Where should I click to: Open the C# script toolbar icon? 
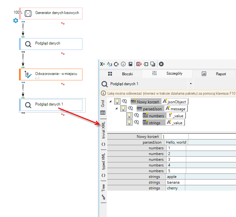[116, 64]
